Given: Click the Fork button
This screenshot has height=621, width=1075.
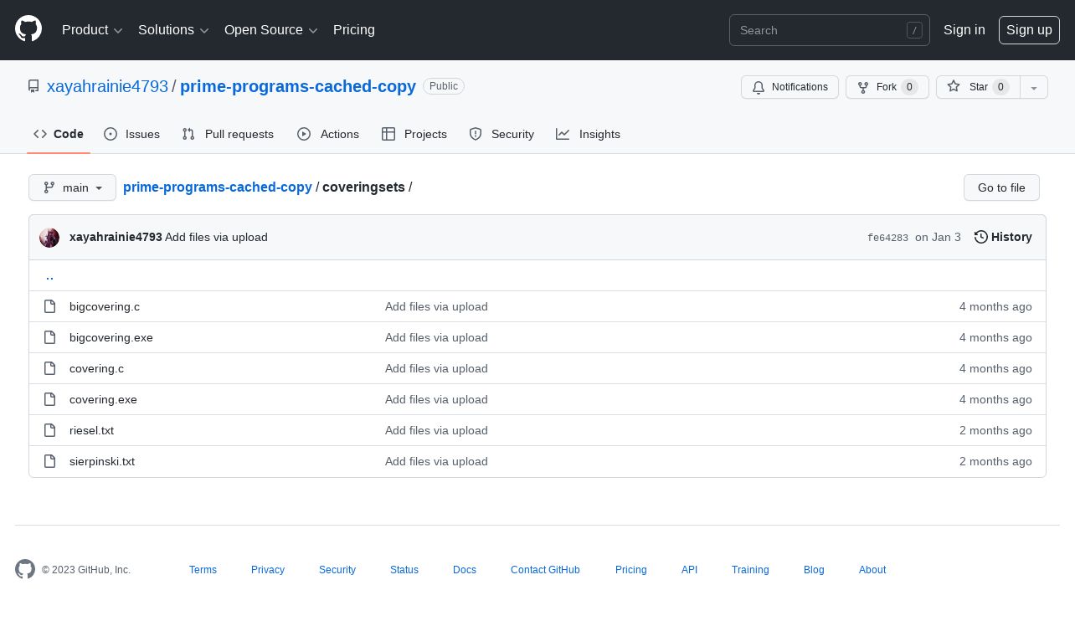Looking at the screenshot, I should point(887,87).
